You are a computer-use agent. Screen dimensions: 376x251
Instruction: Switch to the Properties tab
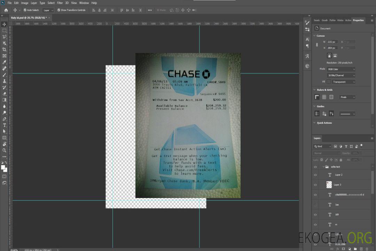pyautogui.click(x=358, y=20)
